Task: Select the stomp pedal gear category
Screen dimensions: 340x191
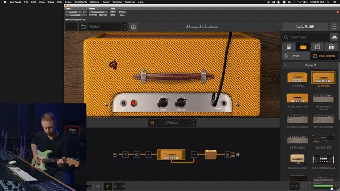Action: 289,47
